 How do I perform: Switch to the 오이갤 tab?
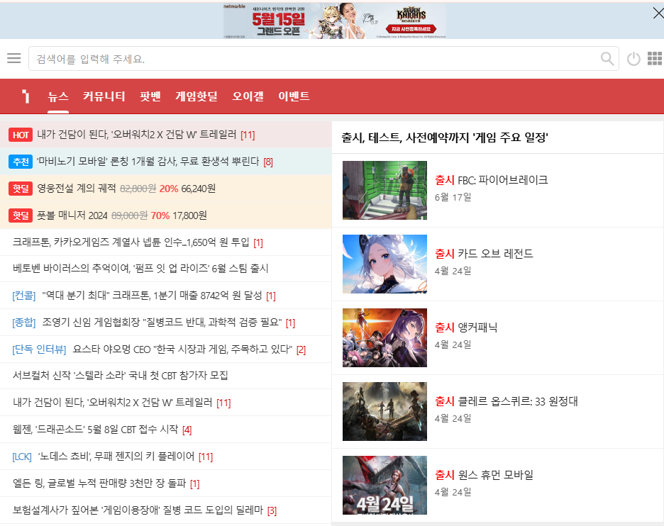pos(248,96)
